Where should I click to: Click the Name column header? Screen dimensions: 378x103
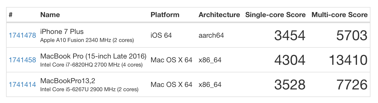tap(50, 15)
